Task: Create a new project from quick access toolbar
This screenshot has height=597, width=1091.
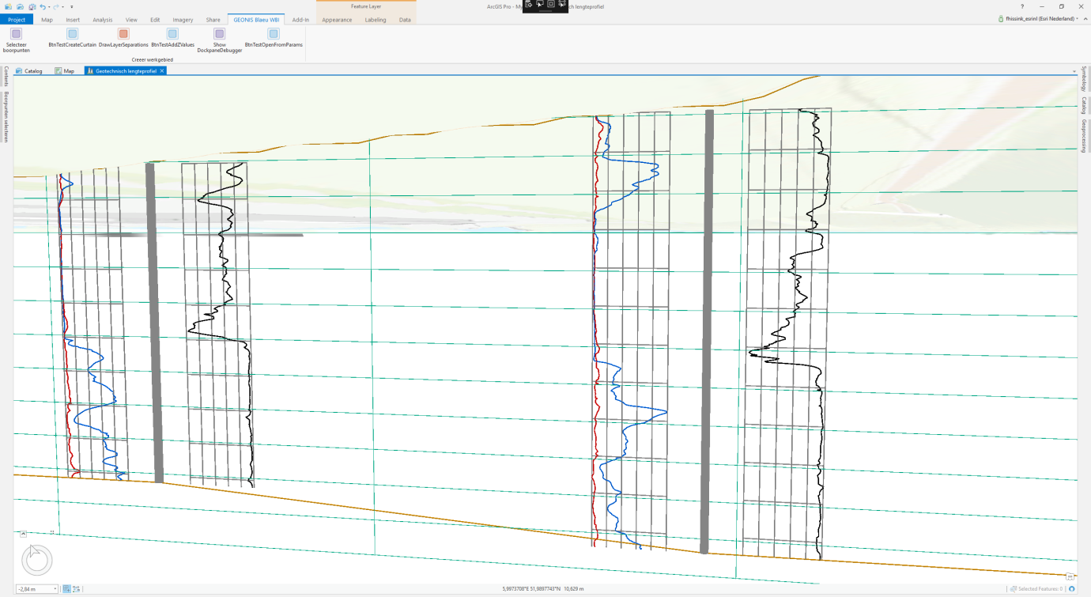Action: (9, 6)
